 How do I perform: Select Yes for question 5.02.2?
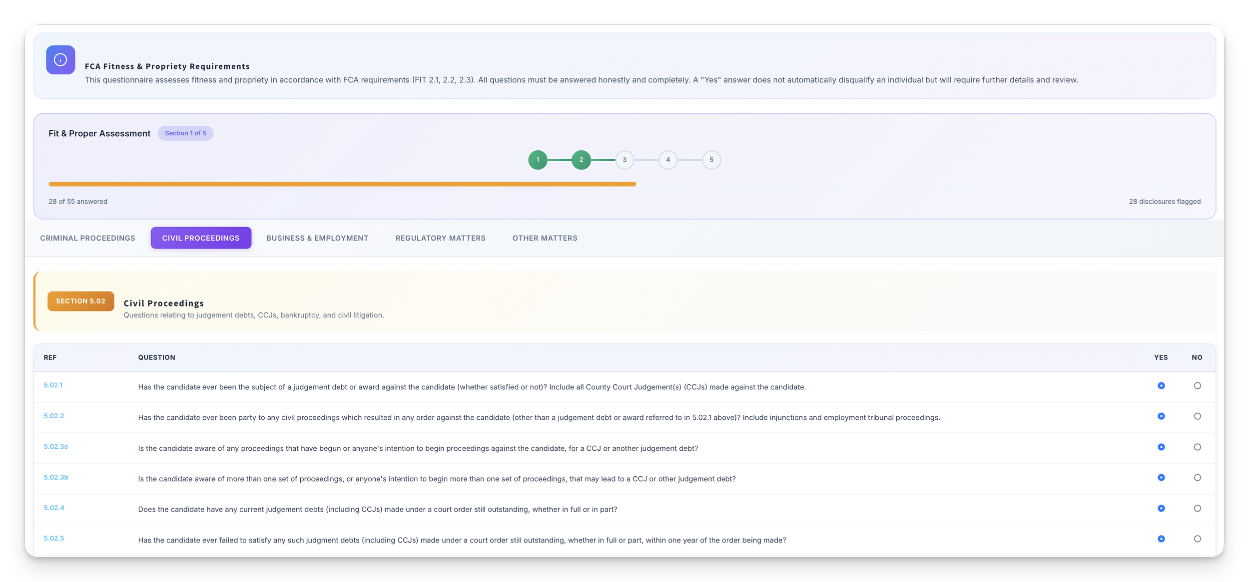(x=1161, y=416)
